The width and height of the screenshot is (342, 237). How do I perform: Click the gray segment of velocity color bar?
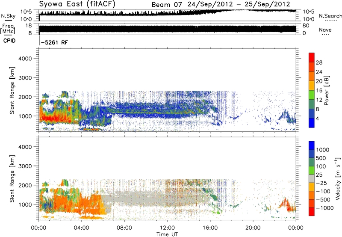[x=312, y=178]
